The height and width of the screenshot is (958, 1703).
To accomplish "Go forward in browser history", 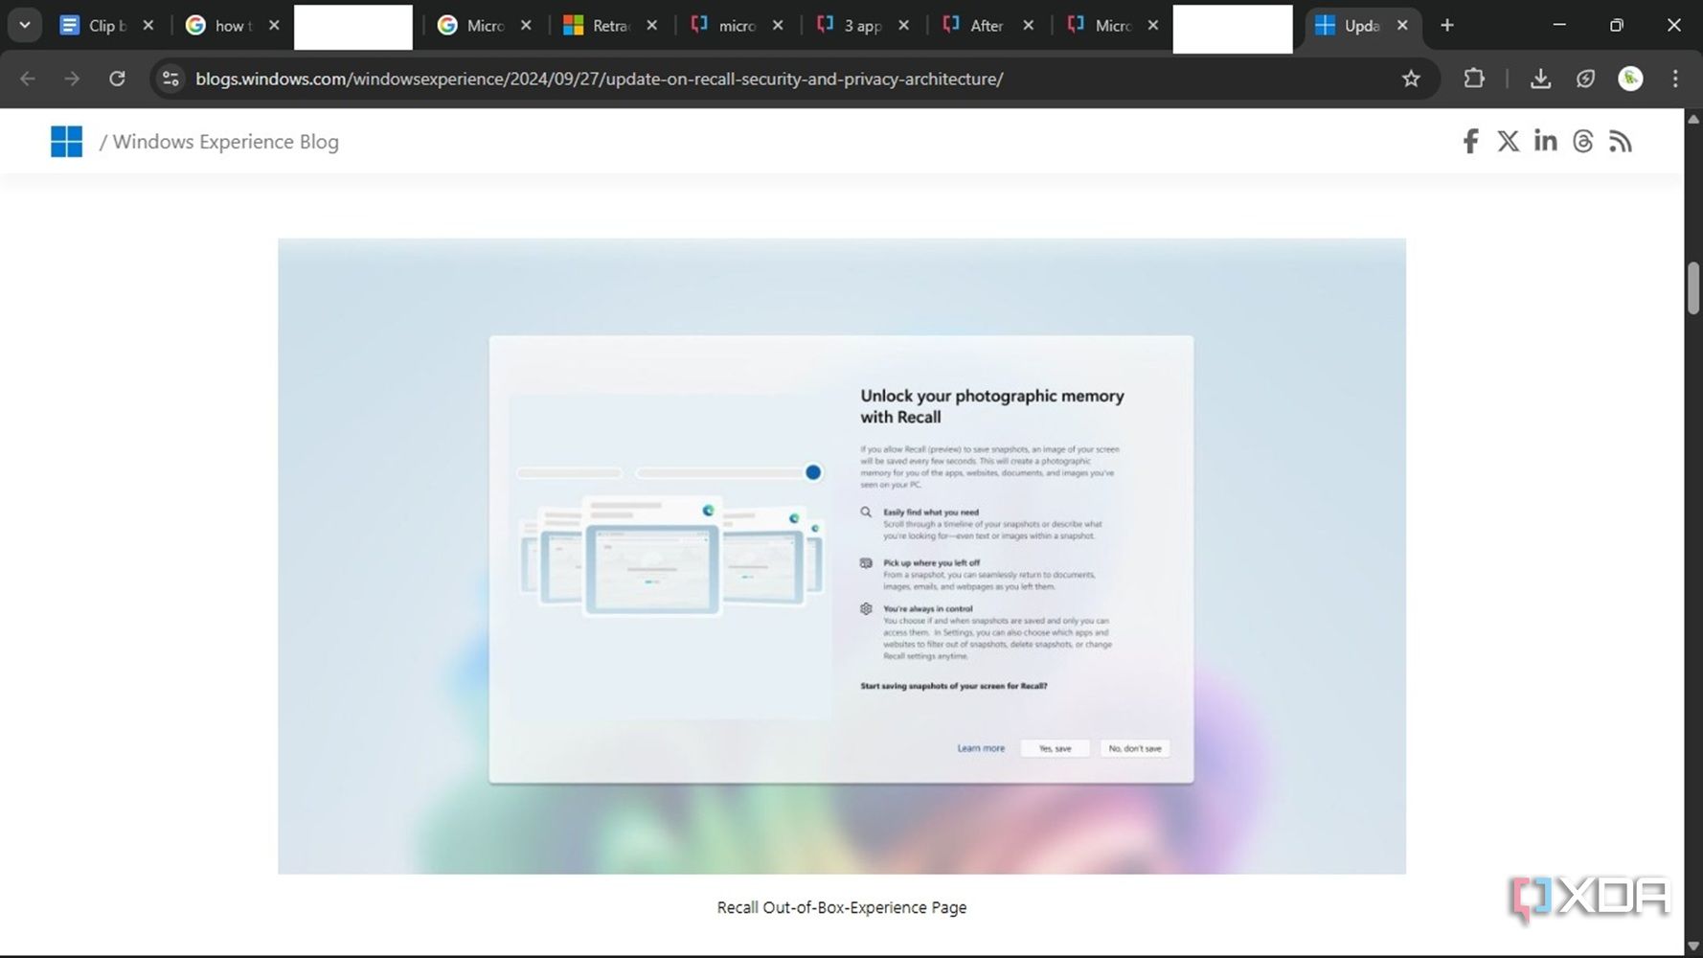I will pyautogui.click(x=72, y=79).
